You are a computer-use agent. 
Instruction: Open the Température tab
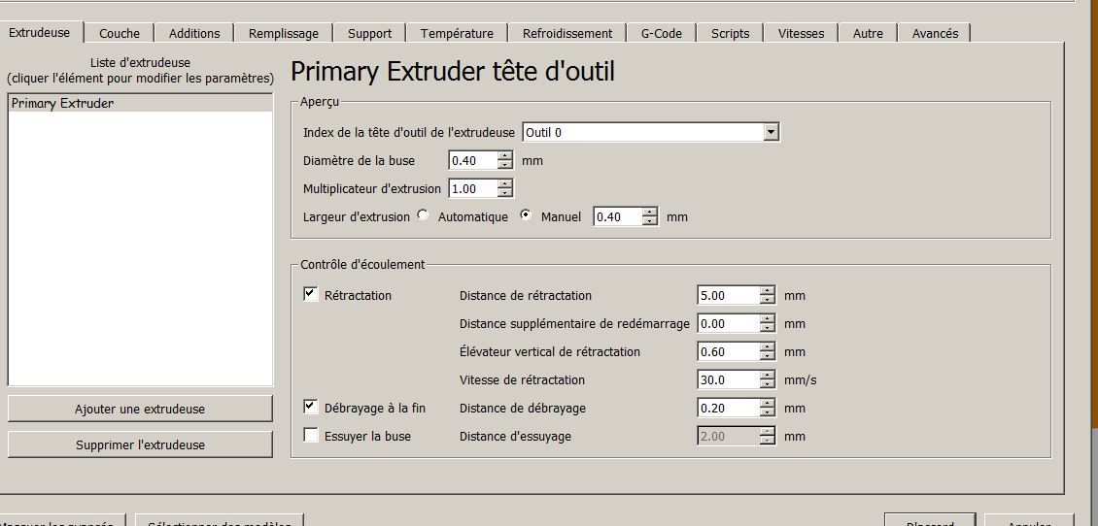[457, 34]
